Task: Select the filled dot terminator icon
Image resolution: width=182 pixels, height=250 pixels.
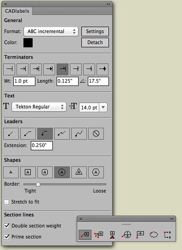Action: click(x=102, y=69)
